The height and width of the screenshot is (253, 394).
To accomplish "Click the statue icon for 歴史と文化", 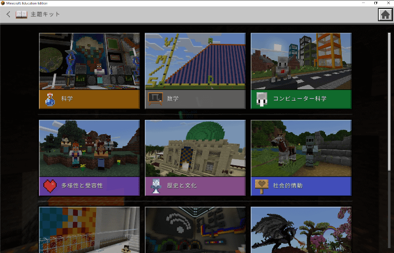I will tap(155, 186).
